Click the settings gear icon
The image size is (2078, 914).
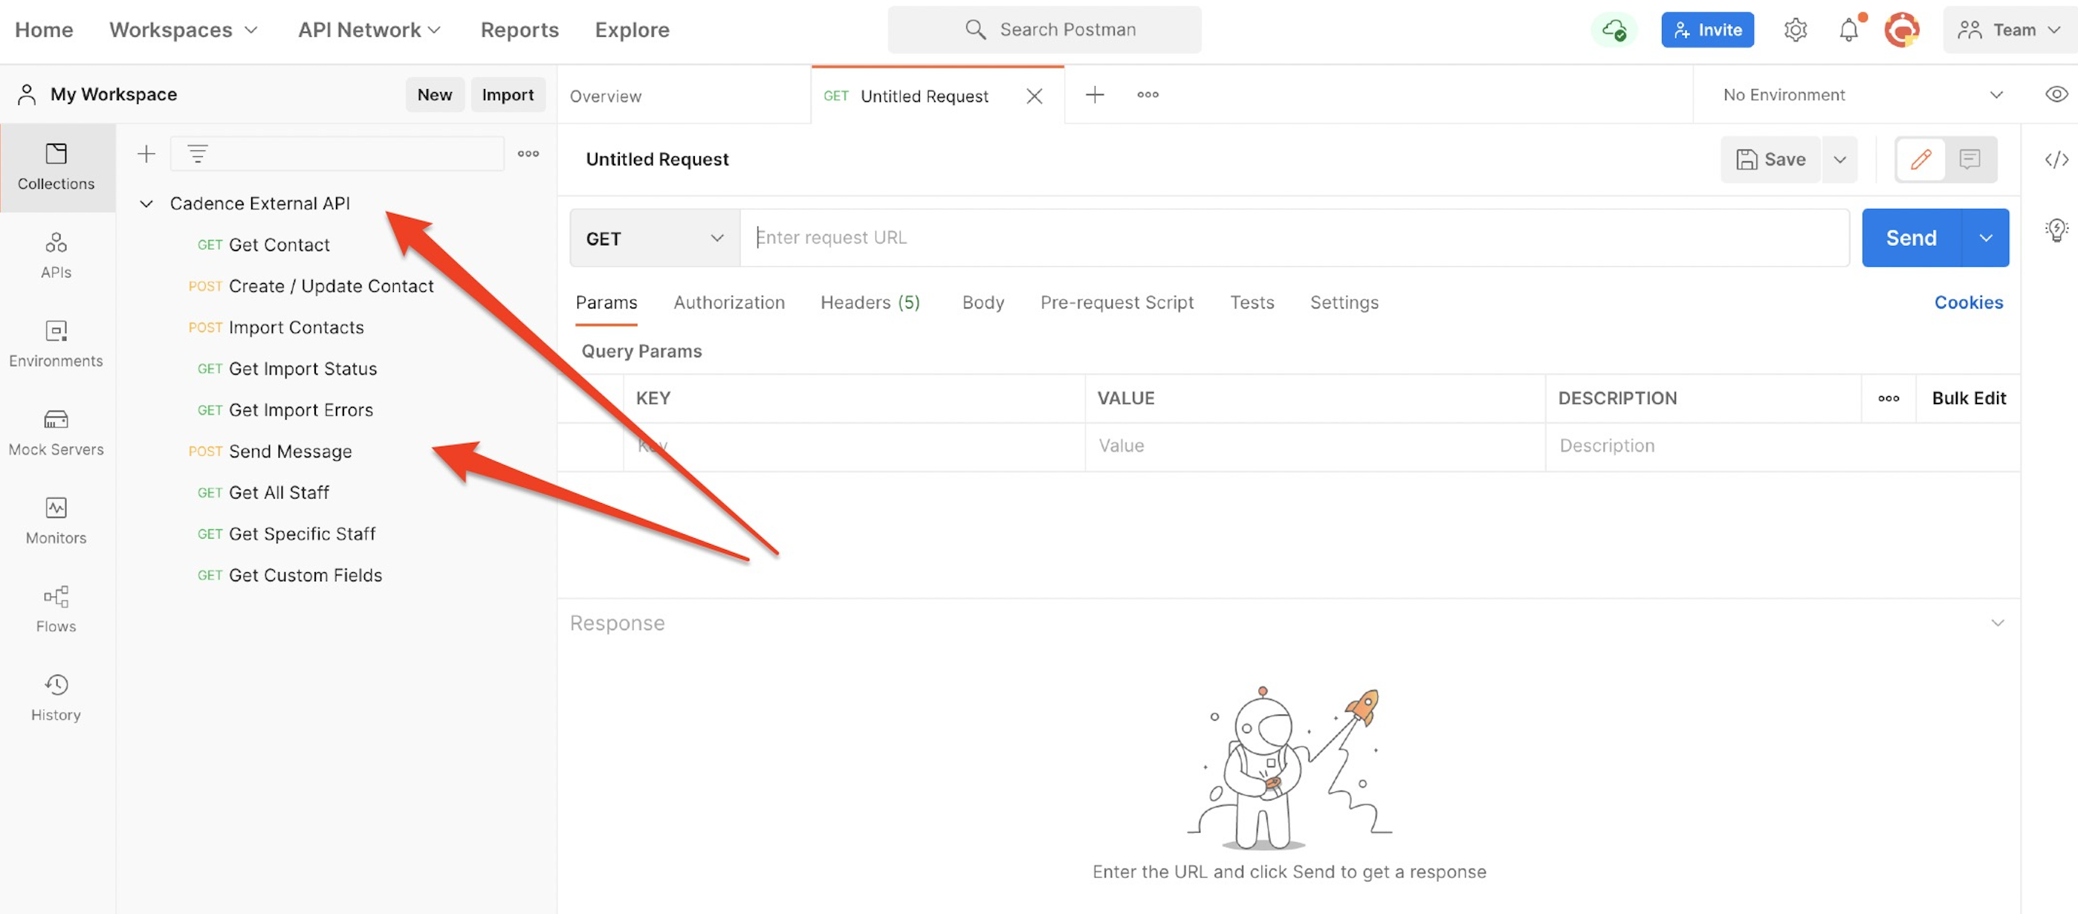(x=1795, y=30)
